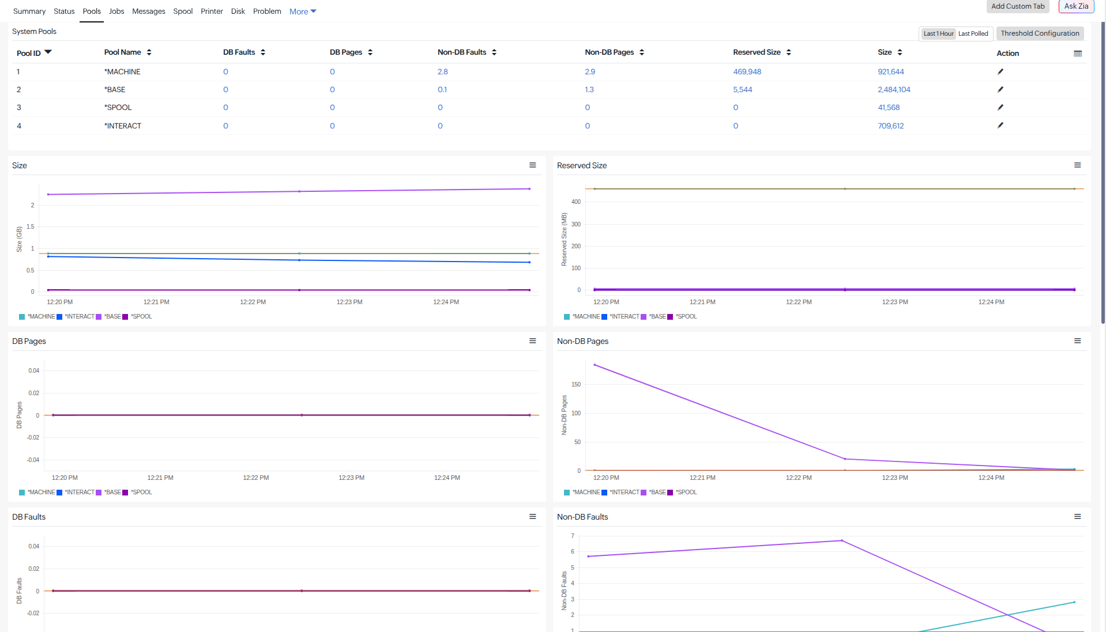This screenshot has width=1106, height=632.
Task: Open the Ask Zia assistant
Action: pos(1076,6)
